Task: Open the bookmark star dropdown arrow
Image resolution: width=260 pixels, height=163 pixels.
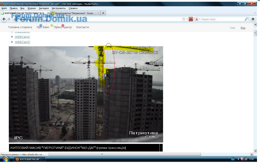Action: tap(187, 19)
